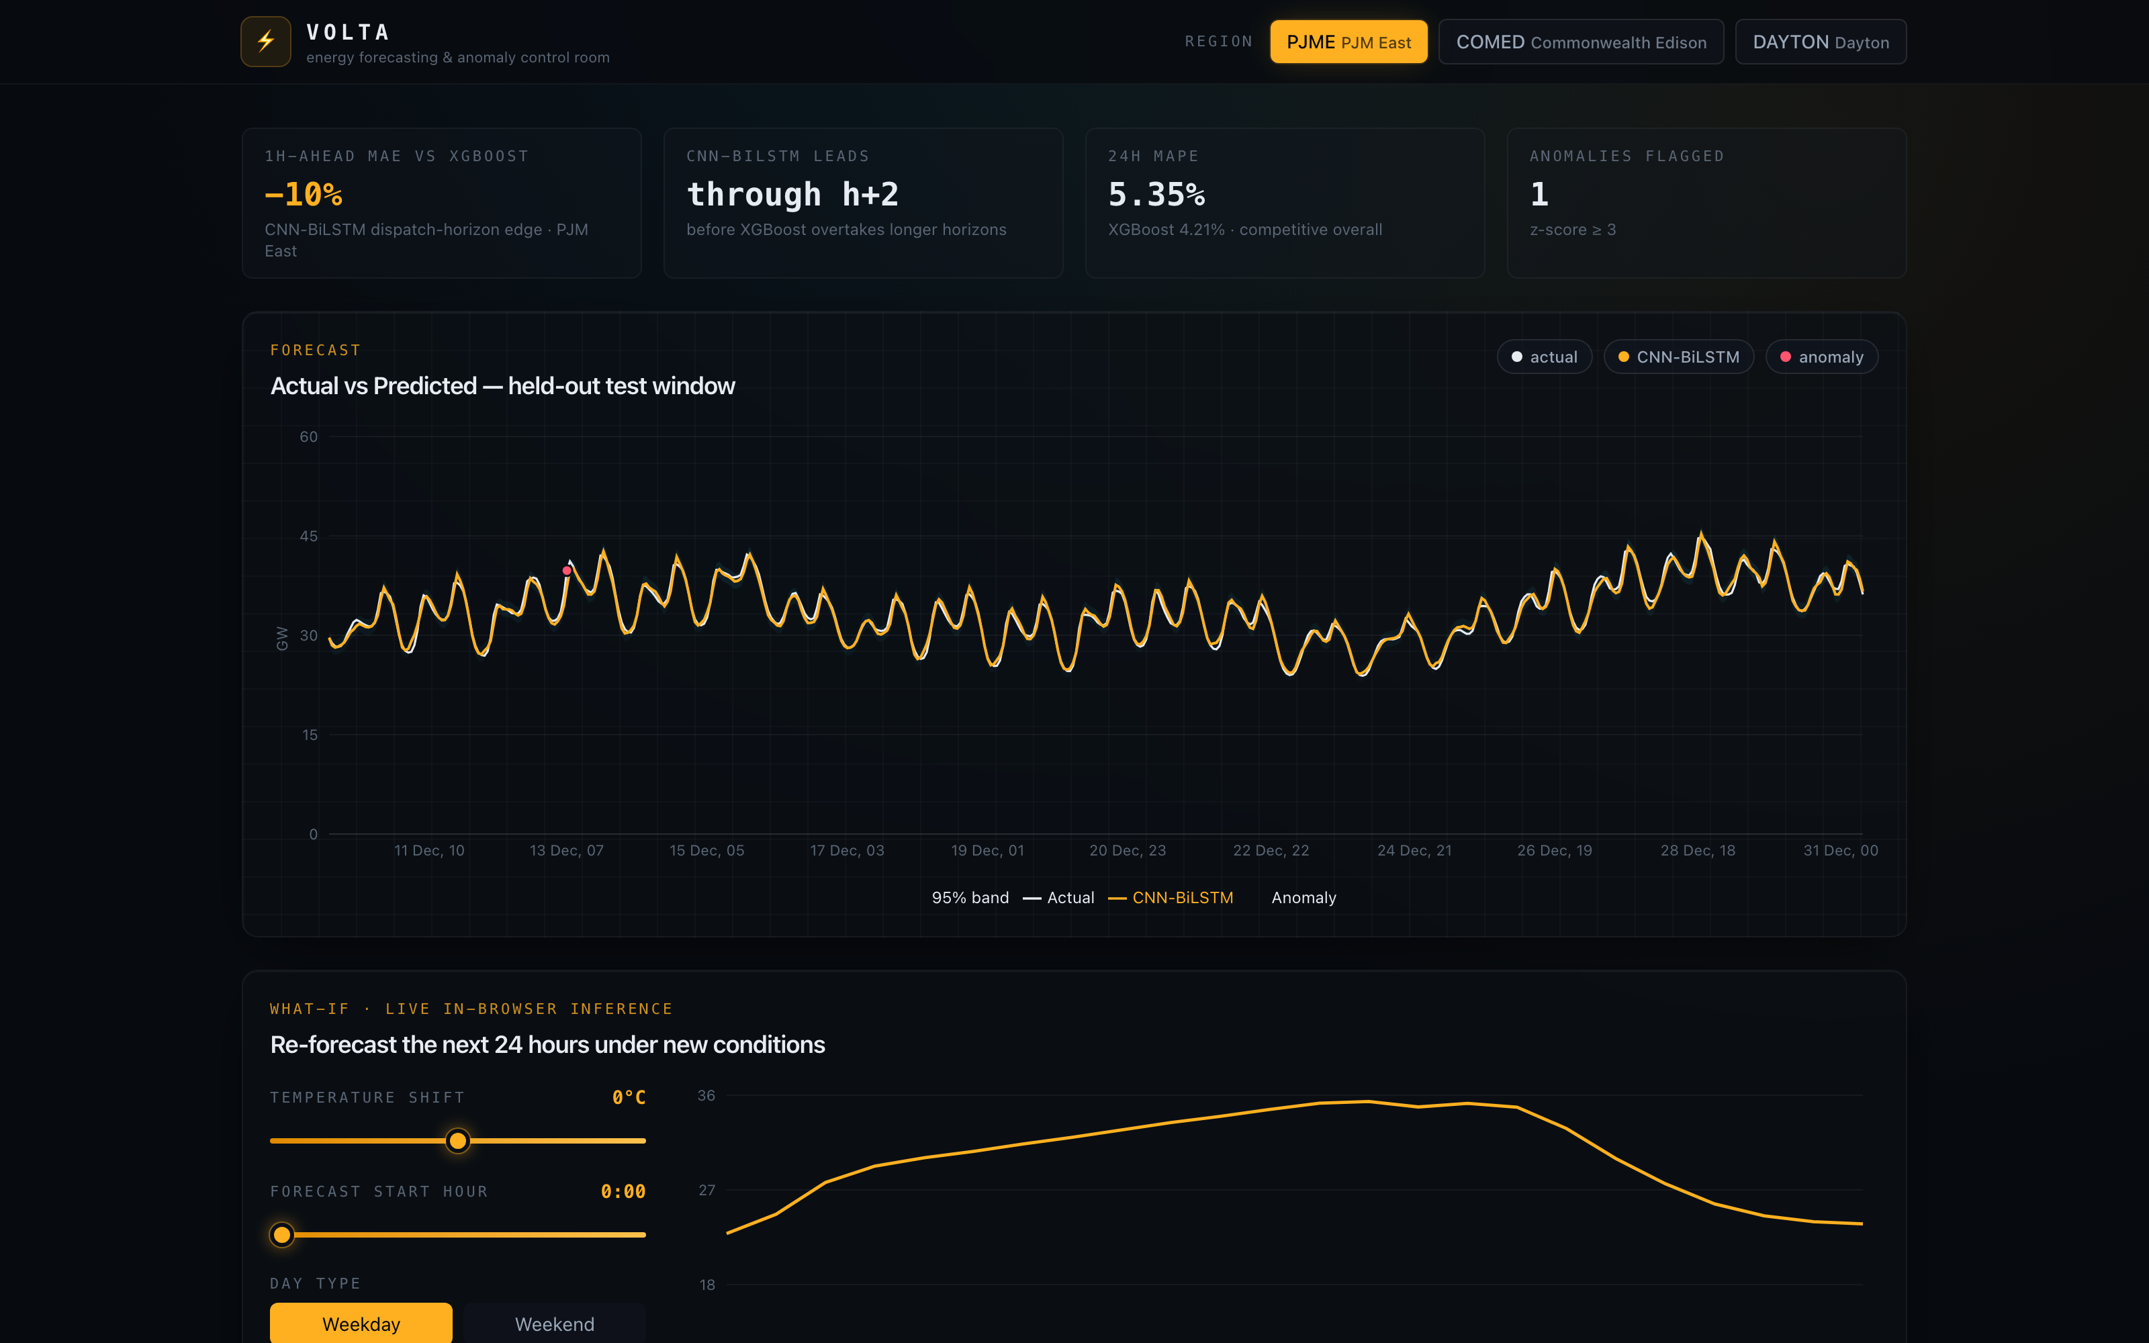Click the orange CNN-BiLSTM legend pill

click(x=1678, y=357)
